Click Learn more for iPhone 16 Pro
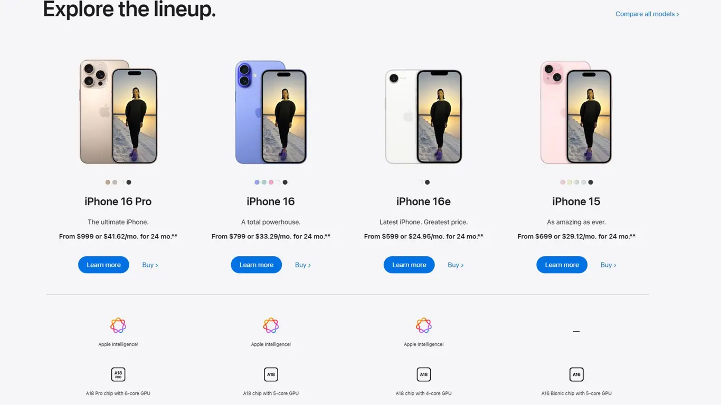 click(103, 265)
